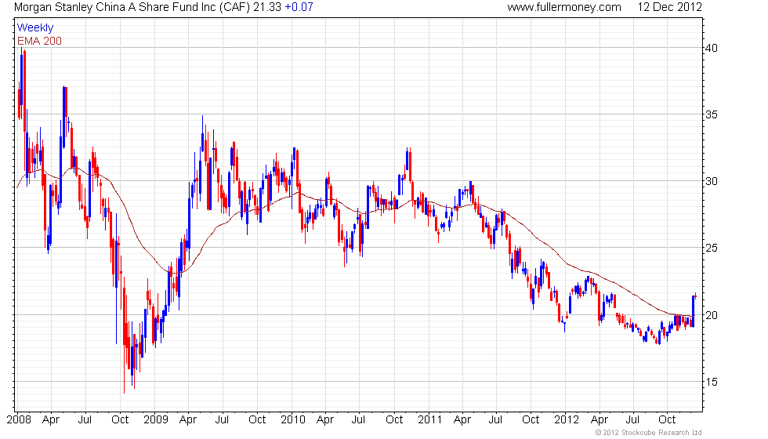The height and width of the screenshot is (439, 768).
Task: Click the '35' price axis label
Action: [x=712, y=114]
